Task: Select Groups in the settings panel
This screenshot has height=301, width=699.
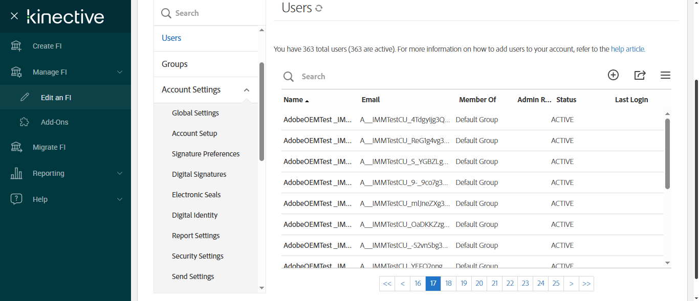Action: 174,64
